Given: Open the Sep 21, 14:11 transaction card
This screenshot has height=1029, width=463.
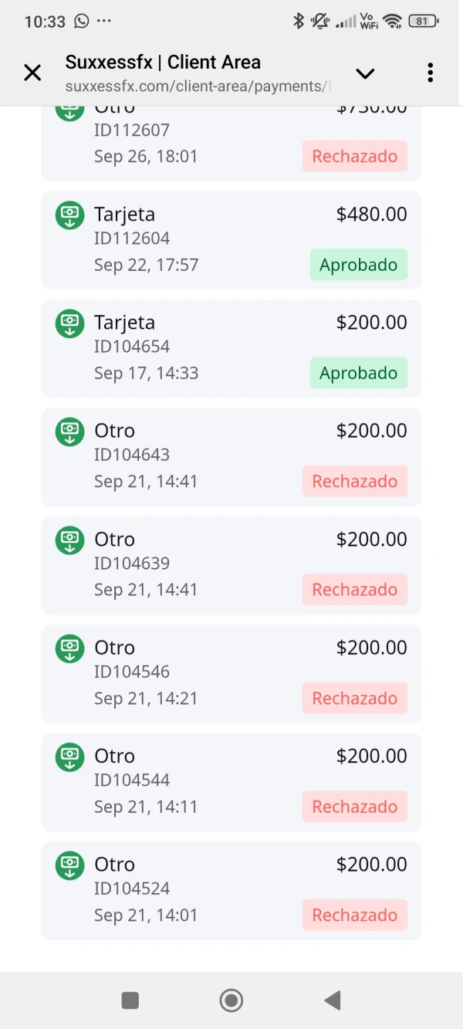Looking at the screenshot, I should [x=231, y=781].
